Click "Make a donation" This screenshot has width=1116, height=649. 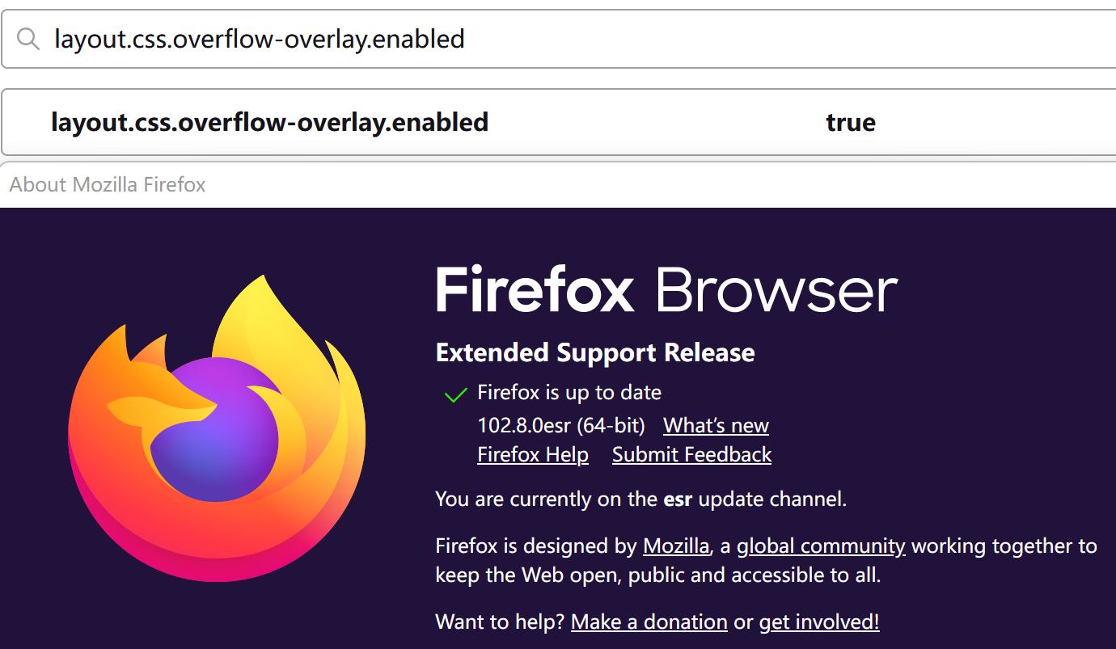pos(649,622)
